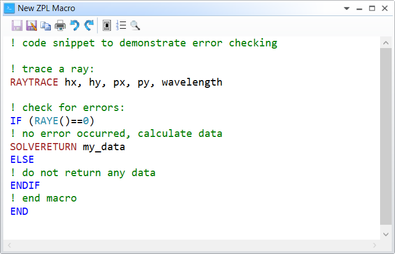Place cursor on the ENDIF keyword
Screen dimensions: 395x254
pyautogui.click(x=25, y=186)
